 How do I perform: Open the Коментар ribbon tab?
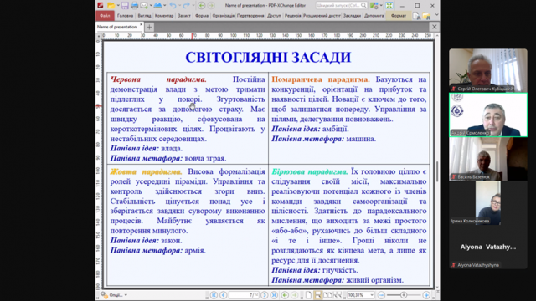point(164,16)
